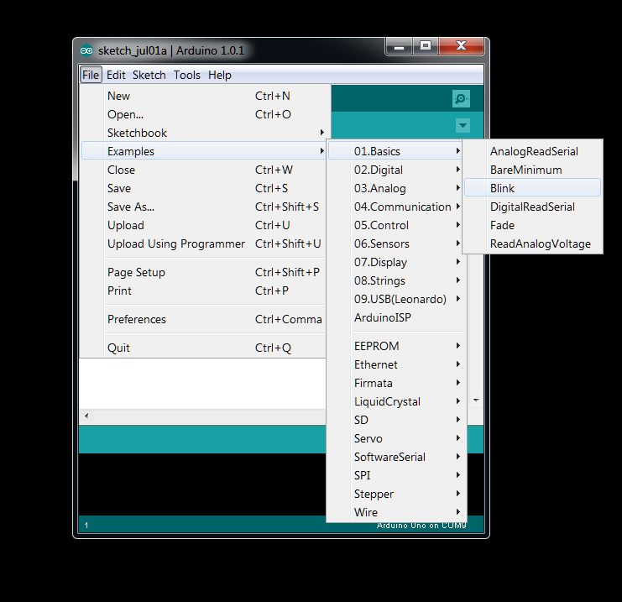
Task: Open the File menu
Action: pyautogui.click(x=91, y=75)
